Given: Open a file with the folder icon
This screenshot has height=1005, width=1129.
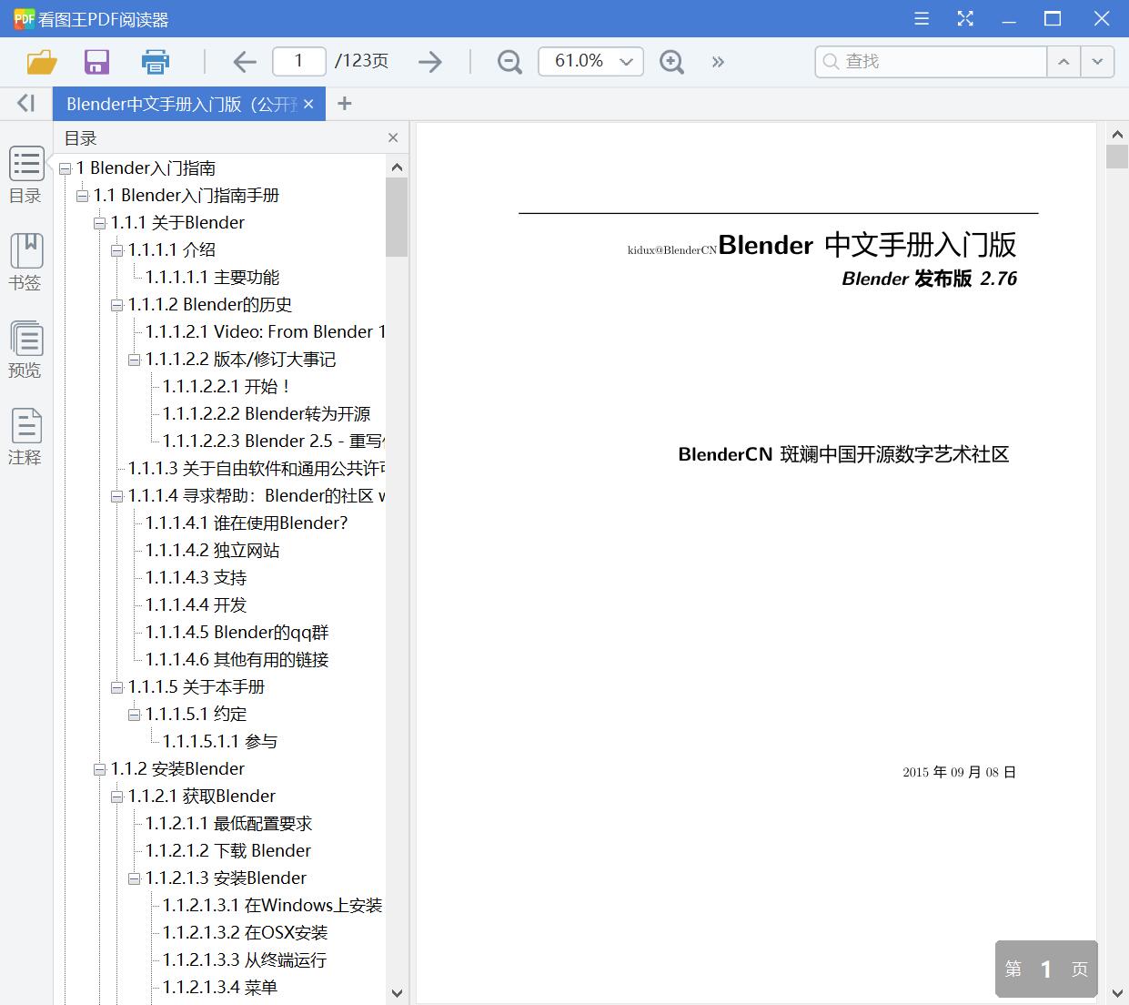Looking at the screenshot, I should (x=42, y=62).
